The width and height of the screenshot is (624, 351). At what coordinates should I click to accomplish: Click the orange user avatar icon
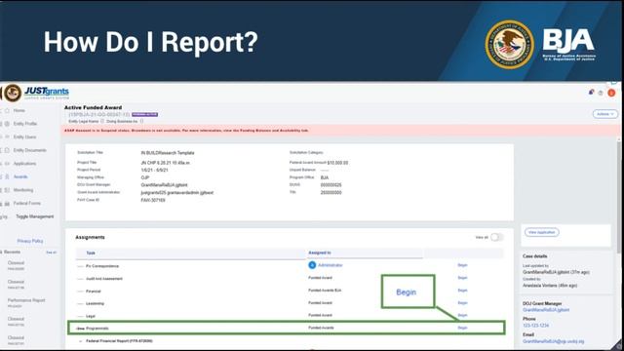click(x=611, y=93)
